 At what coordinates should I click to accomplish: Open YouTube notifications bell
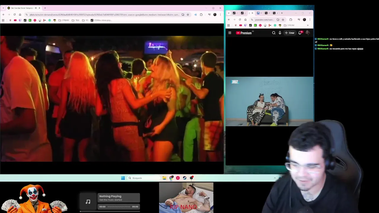tap(300, 33)
